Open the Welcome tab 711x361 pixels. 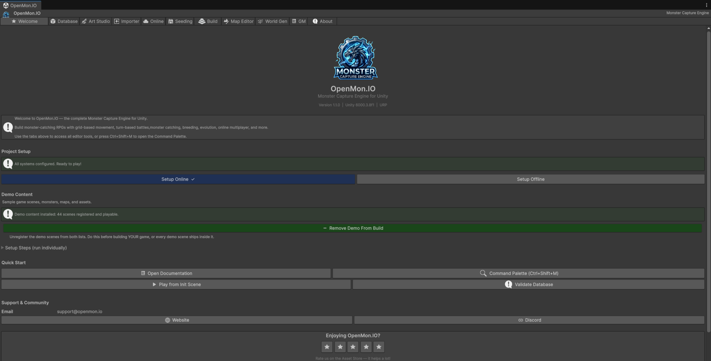click(24, 21)
